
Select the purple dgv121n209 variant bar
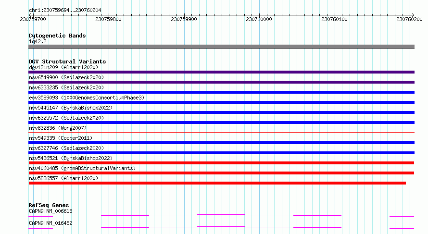(221, 72)
